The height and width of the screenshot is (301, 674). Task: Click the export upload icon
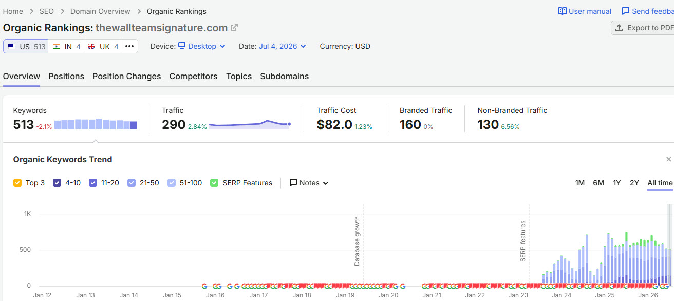(x=619, y=28)
